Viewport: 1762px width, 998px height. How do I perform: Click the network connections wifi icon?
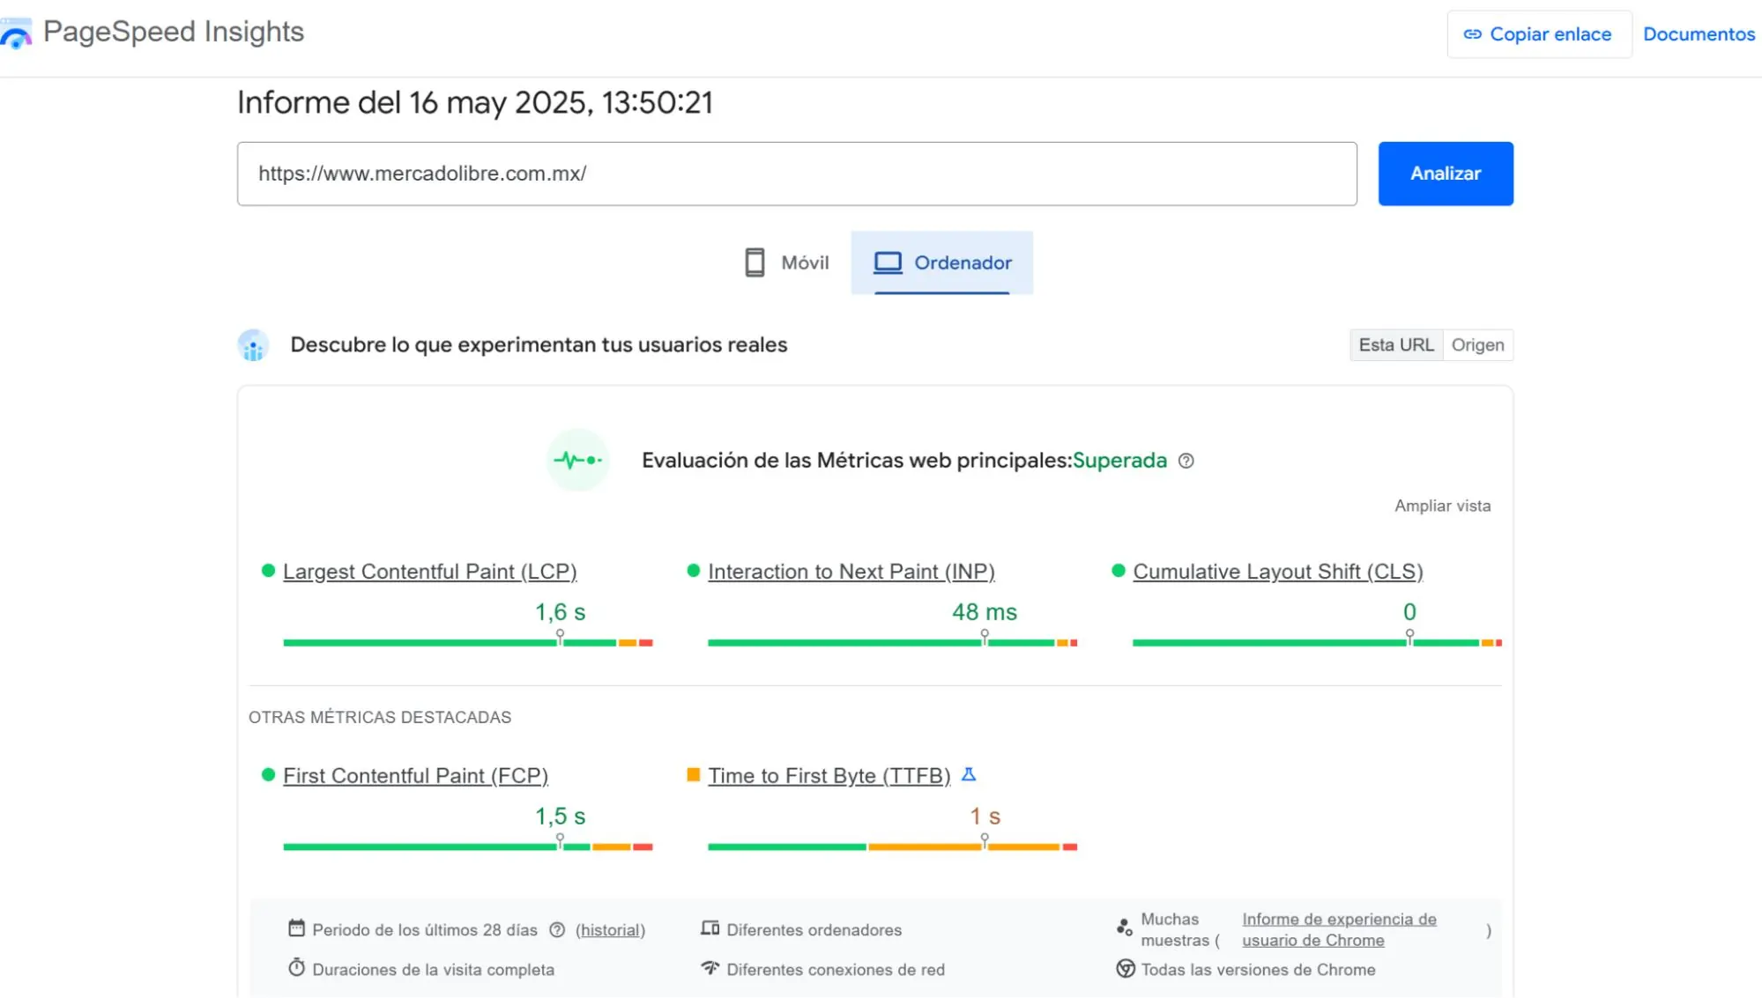(x=710, y=968)
